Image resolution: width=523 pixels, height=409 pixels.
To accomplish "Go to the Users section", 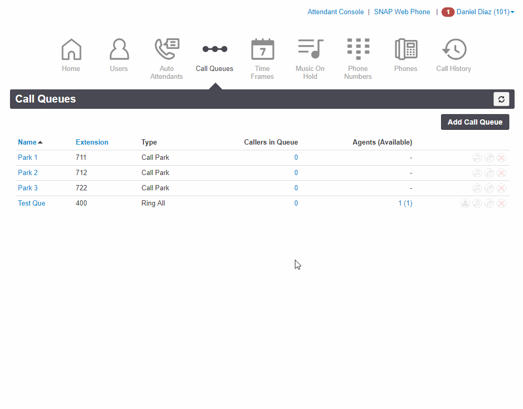I will [119, 49].
